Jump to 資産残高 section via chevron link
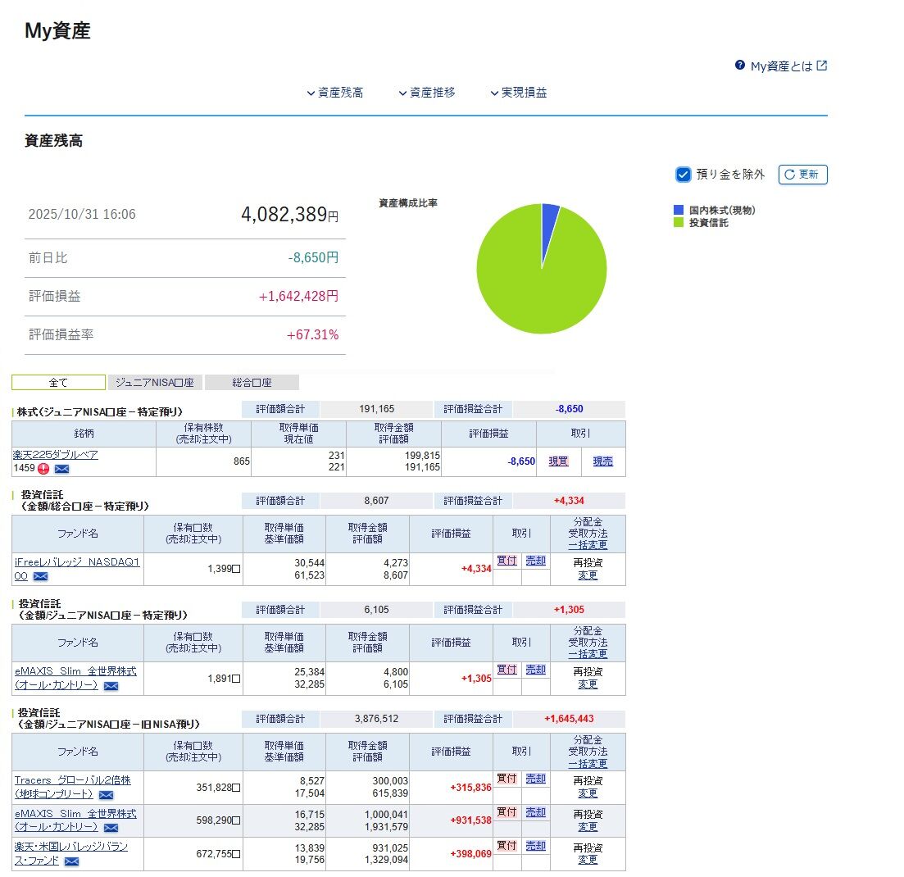Viewport: 904px width, 877px height. pos(335,93)
